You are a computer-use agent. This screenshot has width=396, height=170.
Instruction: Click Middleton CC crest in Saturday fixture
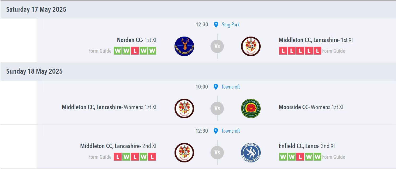(251, 46)
